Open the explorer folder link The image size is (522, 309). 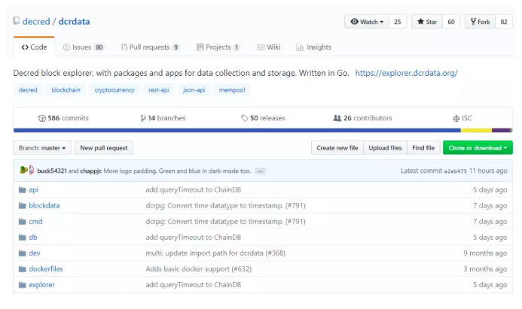[41, 285]
